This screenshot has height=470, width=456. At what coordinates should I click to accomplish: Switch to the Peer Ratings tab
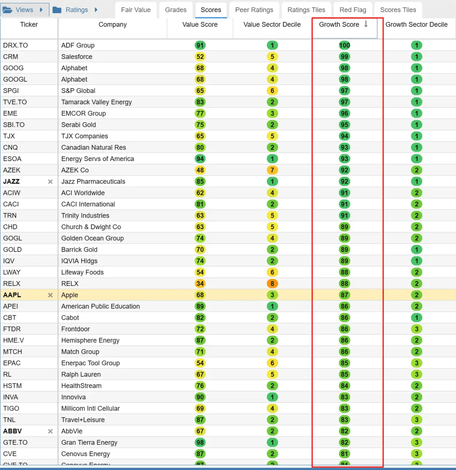[x=254, y=10]
